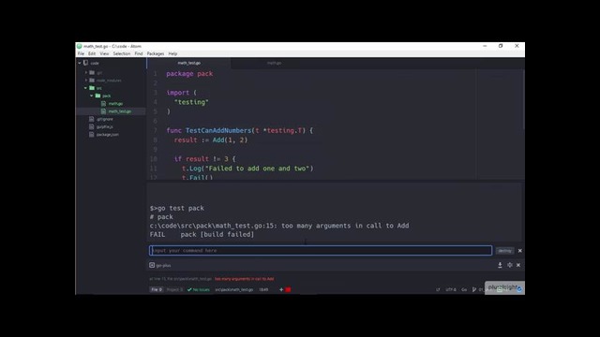The image size is (600, 337).
Task: Click the src folder icon
Action: pyautogui.click(x=92, y=88)
